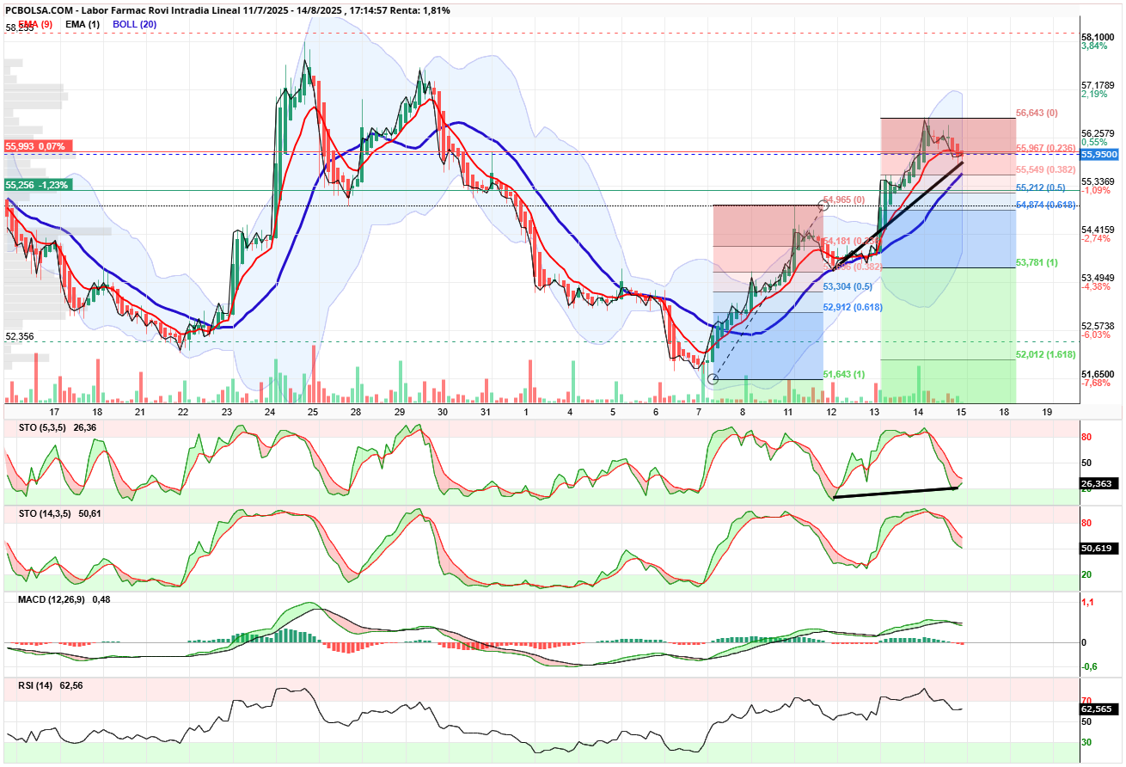Screen dimensions: 1126x767
Task: Select Fibonacci level 53,781 (1)
Action: [x=1037, y=261]
